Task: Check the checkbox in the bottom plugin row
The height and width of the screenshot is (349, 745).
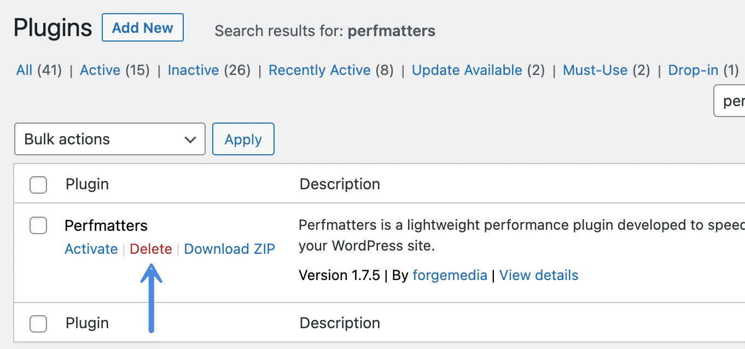Action: 38,323
